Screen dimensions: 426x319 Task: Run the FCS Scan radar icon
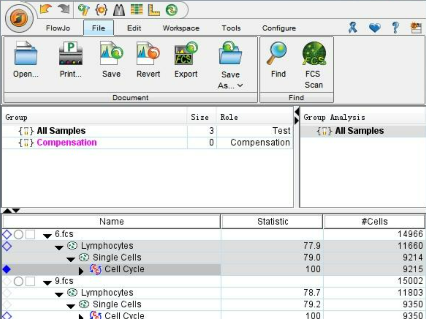314,53
